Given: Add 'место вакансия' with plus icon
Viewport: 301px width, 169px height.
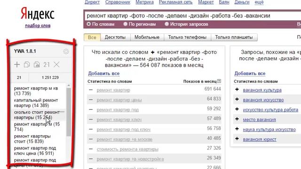Looking at the screenshot, I should 237,119.
